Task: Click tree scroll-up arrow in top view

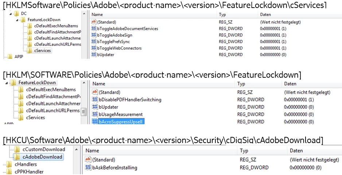Action: click(x=85, y=14)
